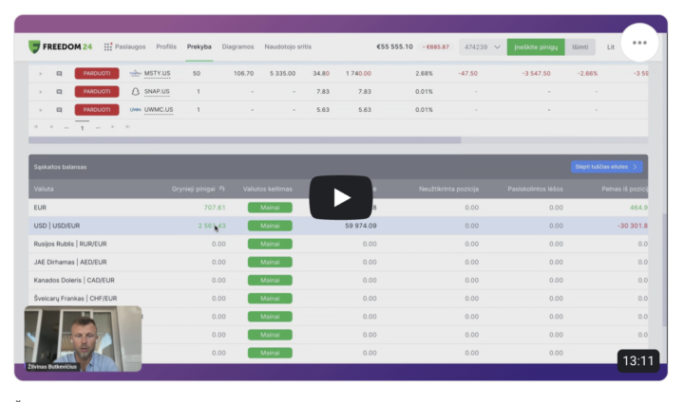This screenshot has height=402, width=684.
Task: Go to previous page of positions
Action: 51,127
